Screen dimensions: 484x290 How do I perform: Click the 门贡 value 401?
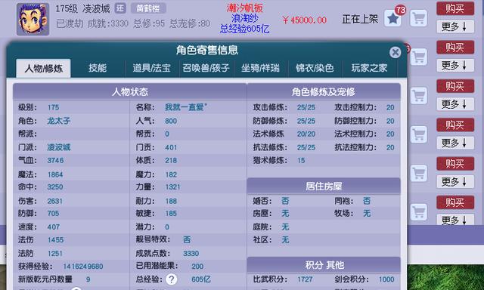(171, 147)
